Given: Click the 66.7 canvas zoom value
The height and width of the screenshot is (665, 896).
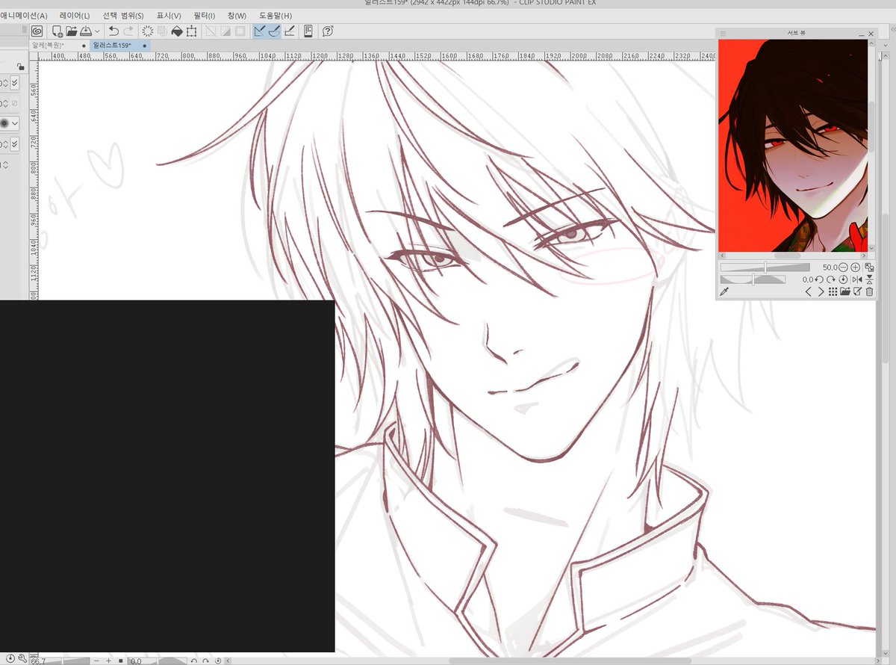Looking at the screenshot, I should [39, 661].
